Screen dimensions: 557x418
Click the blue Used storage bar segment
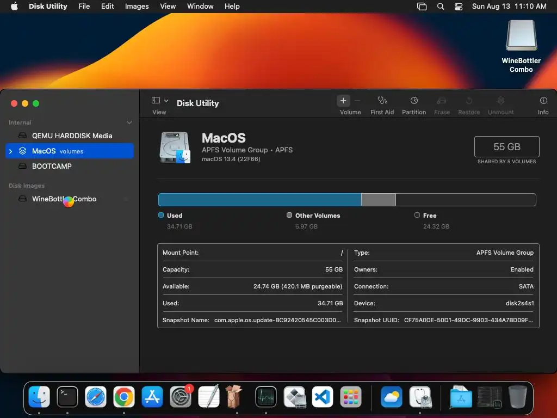pyautogui.click(x=259, y=200)
